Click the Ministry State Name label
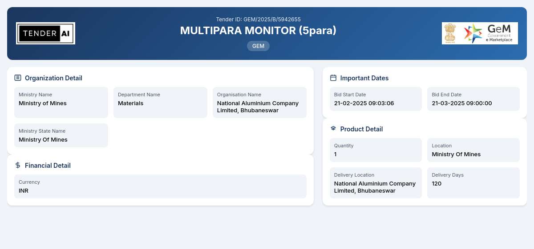This screenshot has width=534, height=249. (42, 131)
